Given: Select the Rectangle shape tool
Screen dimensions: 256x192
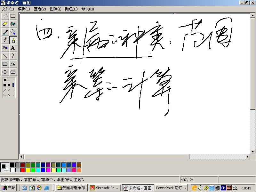Looking at the screenshot, I should point(5,64).
